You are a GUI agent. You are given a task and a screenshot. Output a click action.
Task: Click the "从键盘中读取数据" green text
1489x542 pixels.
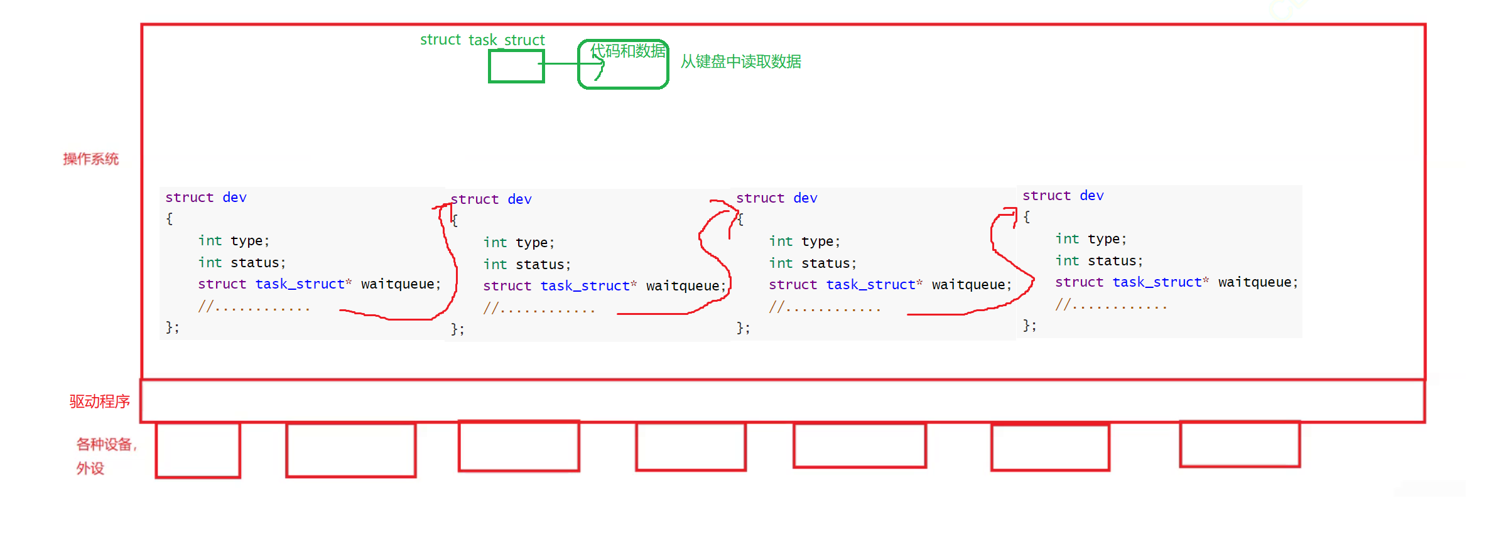[x=741, y=61]
